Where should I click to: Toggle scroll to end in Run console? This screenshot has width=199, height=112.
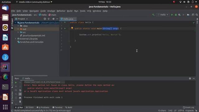[20, 94]
